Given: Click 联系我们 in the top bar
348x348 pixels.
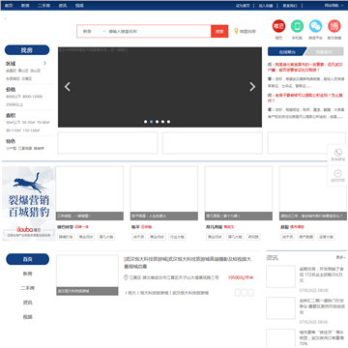Looking at the screenshot, I should tap(290, 6).
